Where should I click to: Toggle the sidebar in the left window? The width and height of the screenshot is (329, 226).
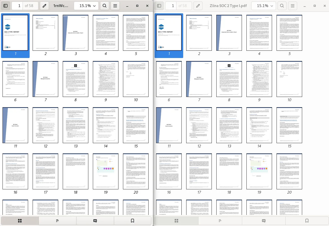[x=6, y=6]
